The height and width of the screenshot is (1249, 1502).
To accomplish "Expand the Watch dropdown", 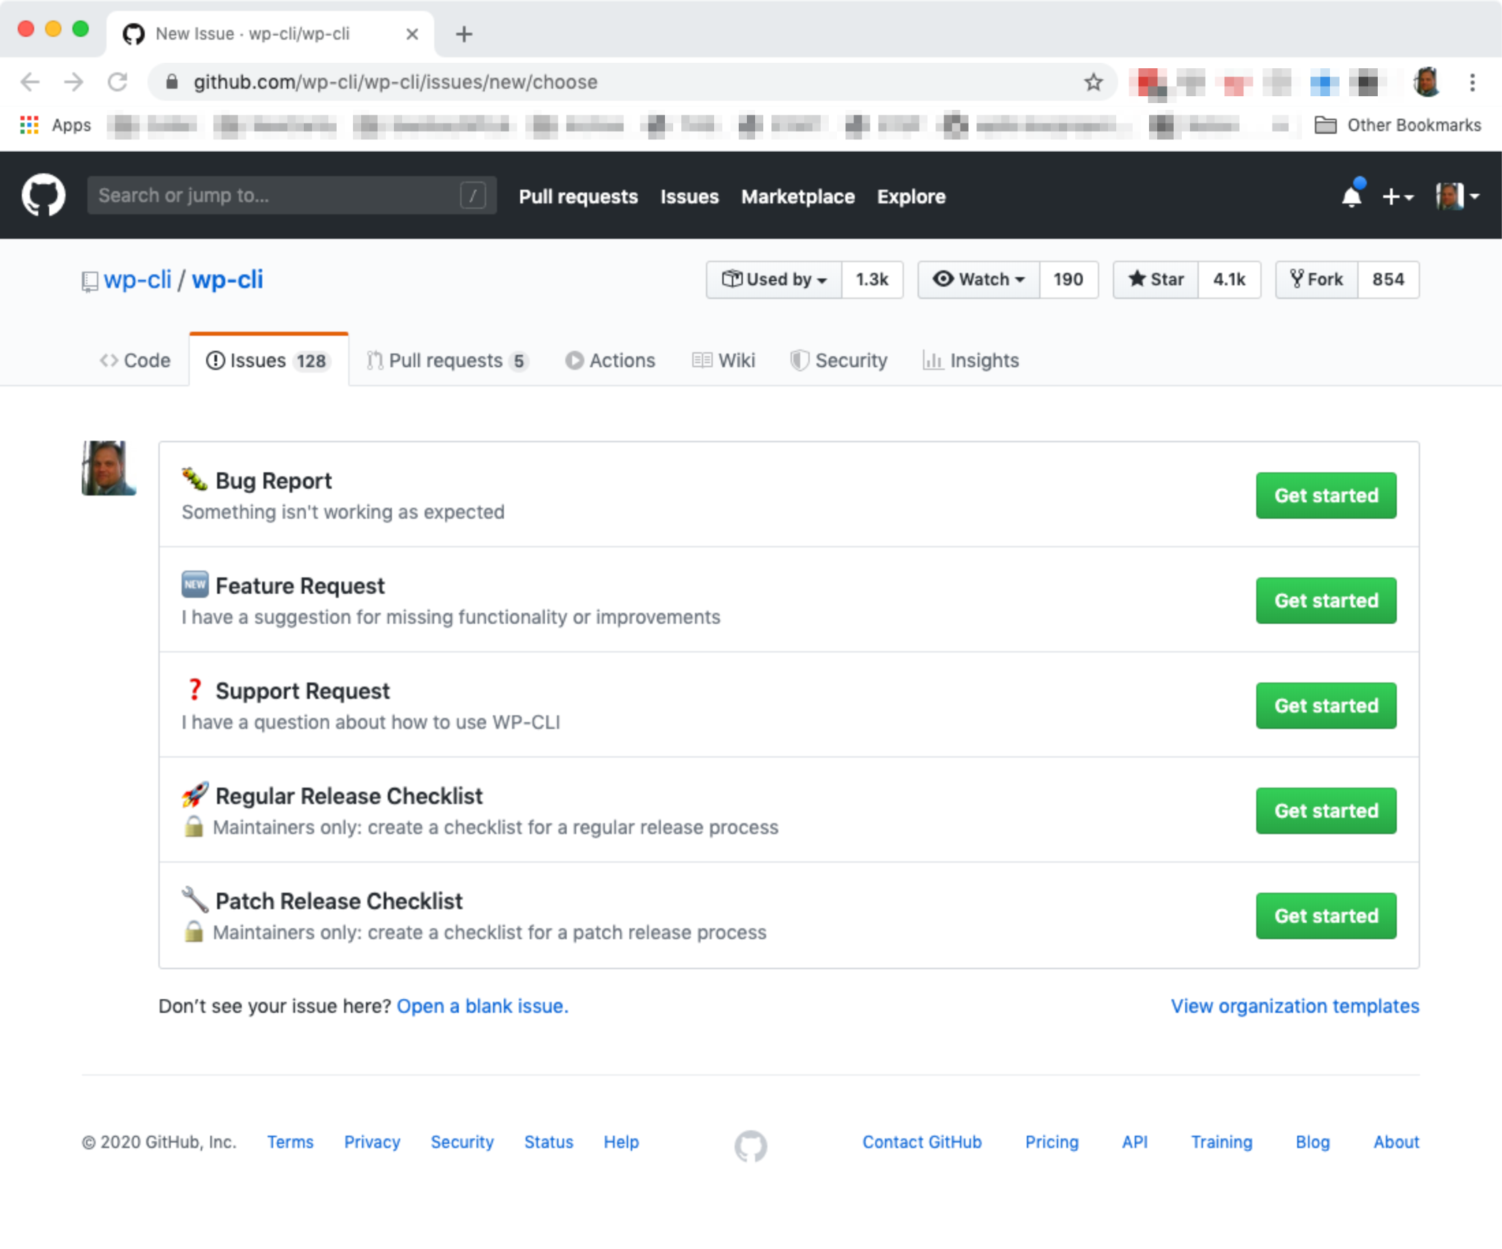I will coord(978,280).
